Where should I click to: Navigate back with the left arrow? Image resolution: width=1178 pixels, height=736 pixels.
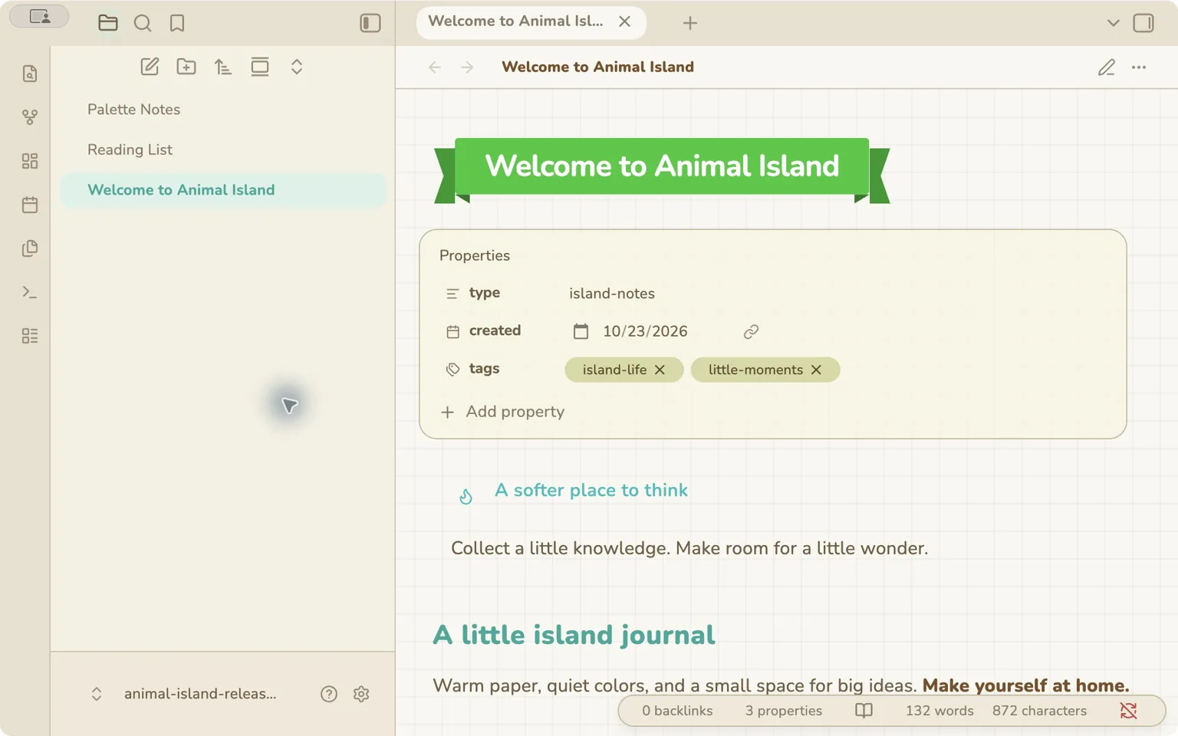[435, 67]
